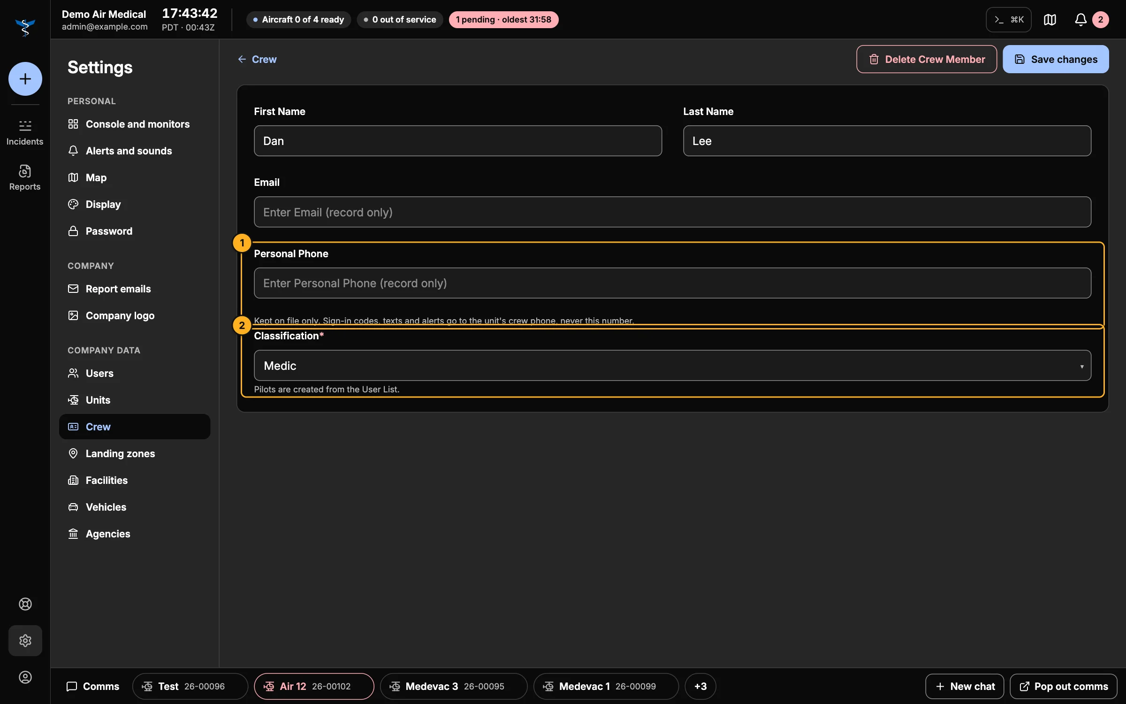
Task: Open Landing zones settings
Action: tap(135, 453)
